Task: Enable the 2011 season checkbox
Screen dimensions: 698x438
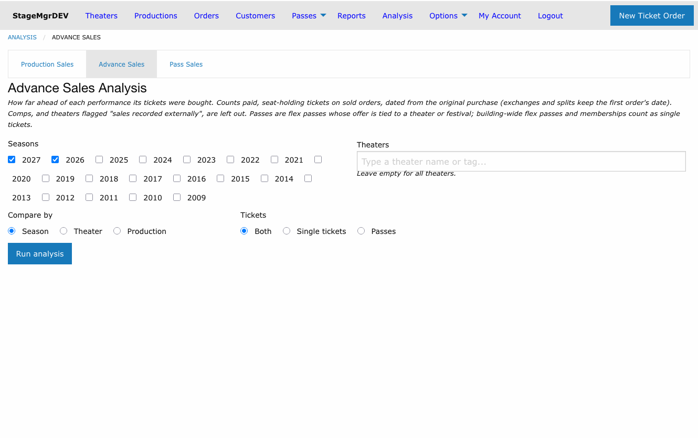Action: 89,197
